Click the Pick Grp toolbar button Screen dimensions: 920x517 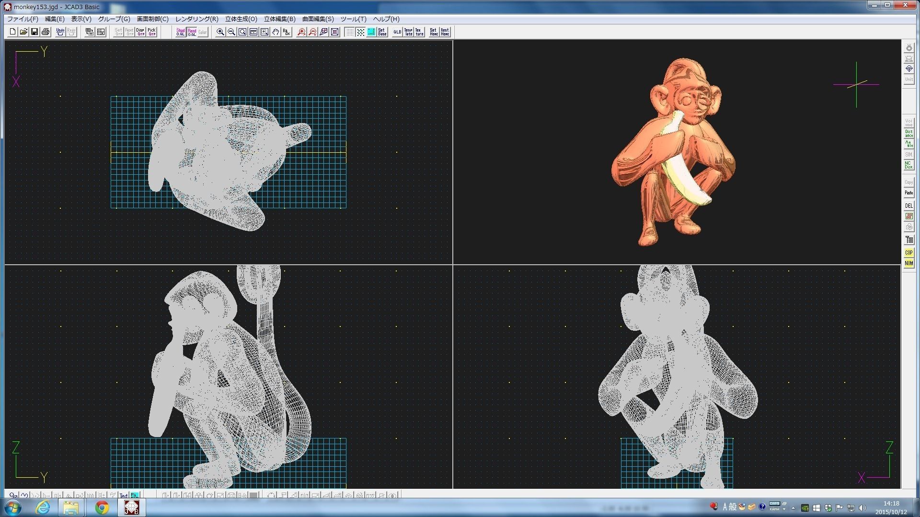[x=151, y=32]
